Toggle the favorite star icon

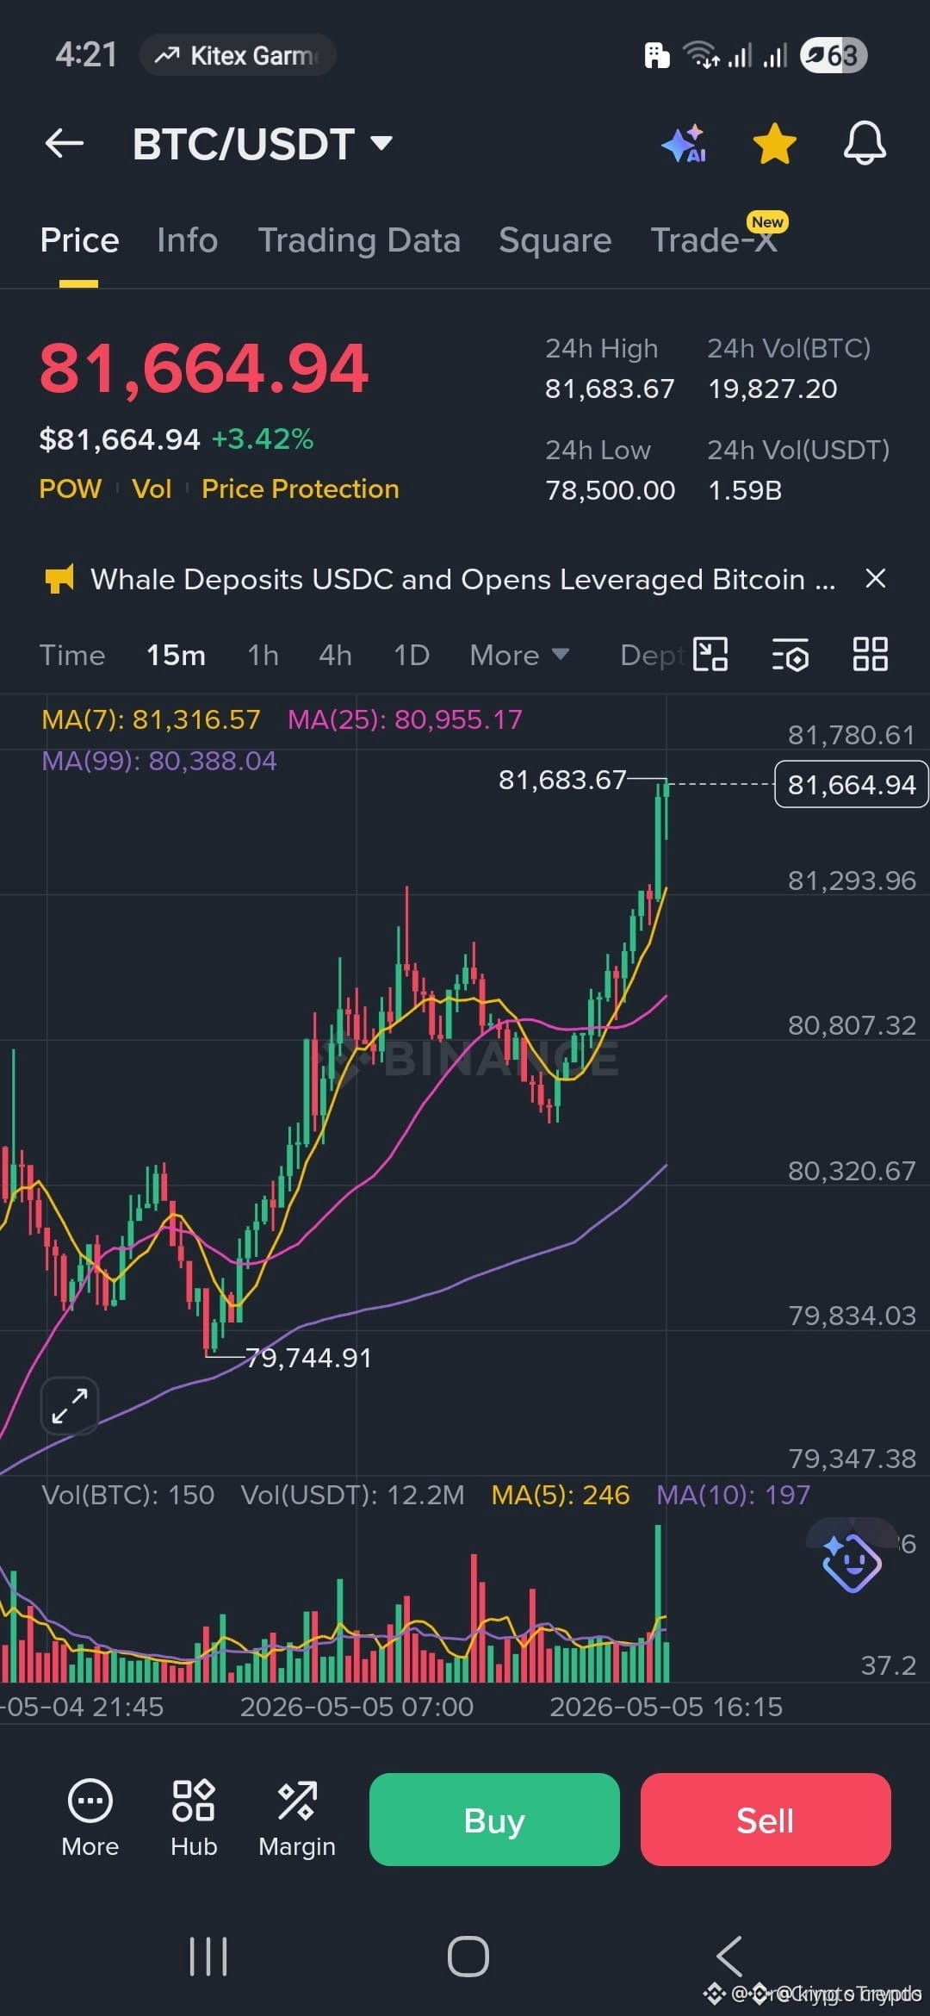tap(774, 143)
